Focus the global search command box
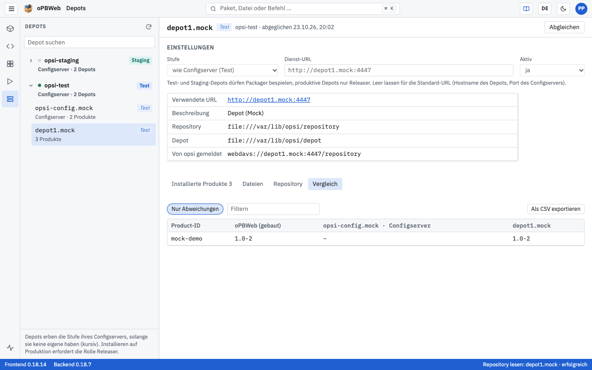This screenshot has width=592, height=370. tap(303, 8)
